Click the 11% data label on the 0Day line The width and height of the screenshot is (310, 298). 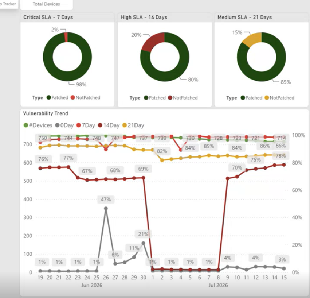pyautogui.click(x=134, y=248)
